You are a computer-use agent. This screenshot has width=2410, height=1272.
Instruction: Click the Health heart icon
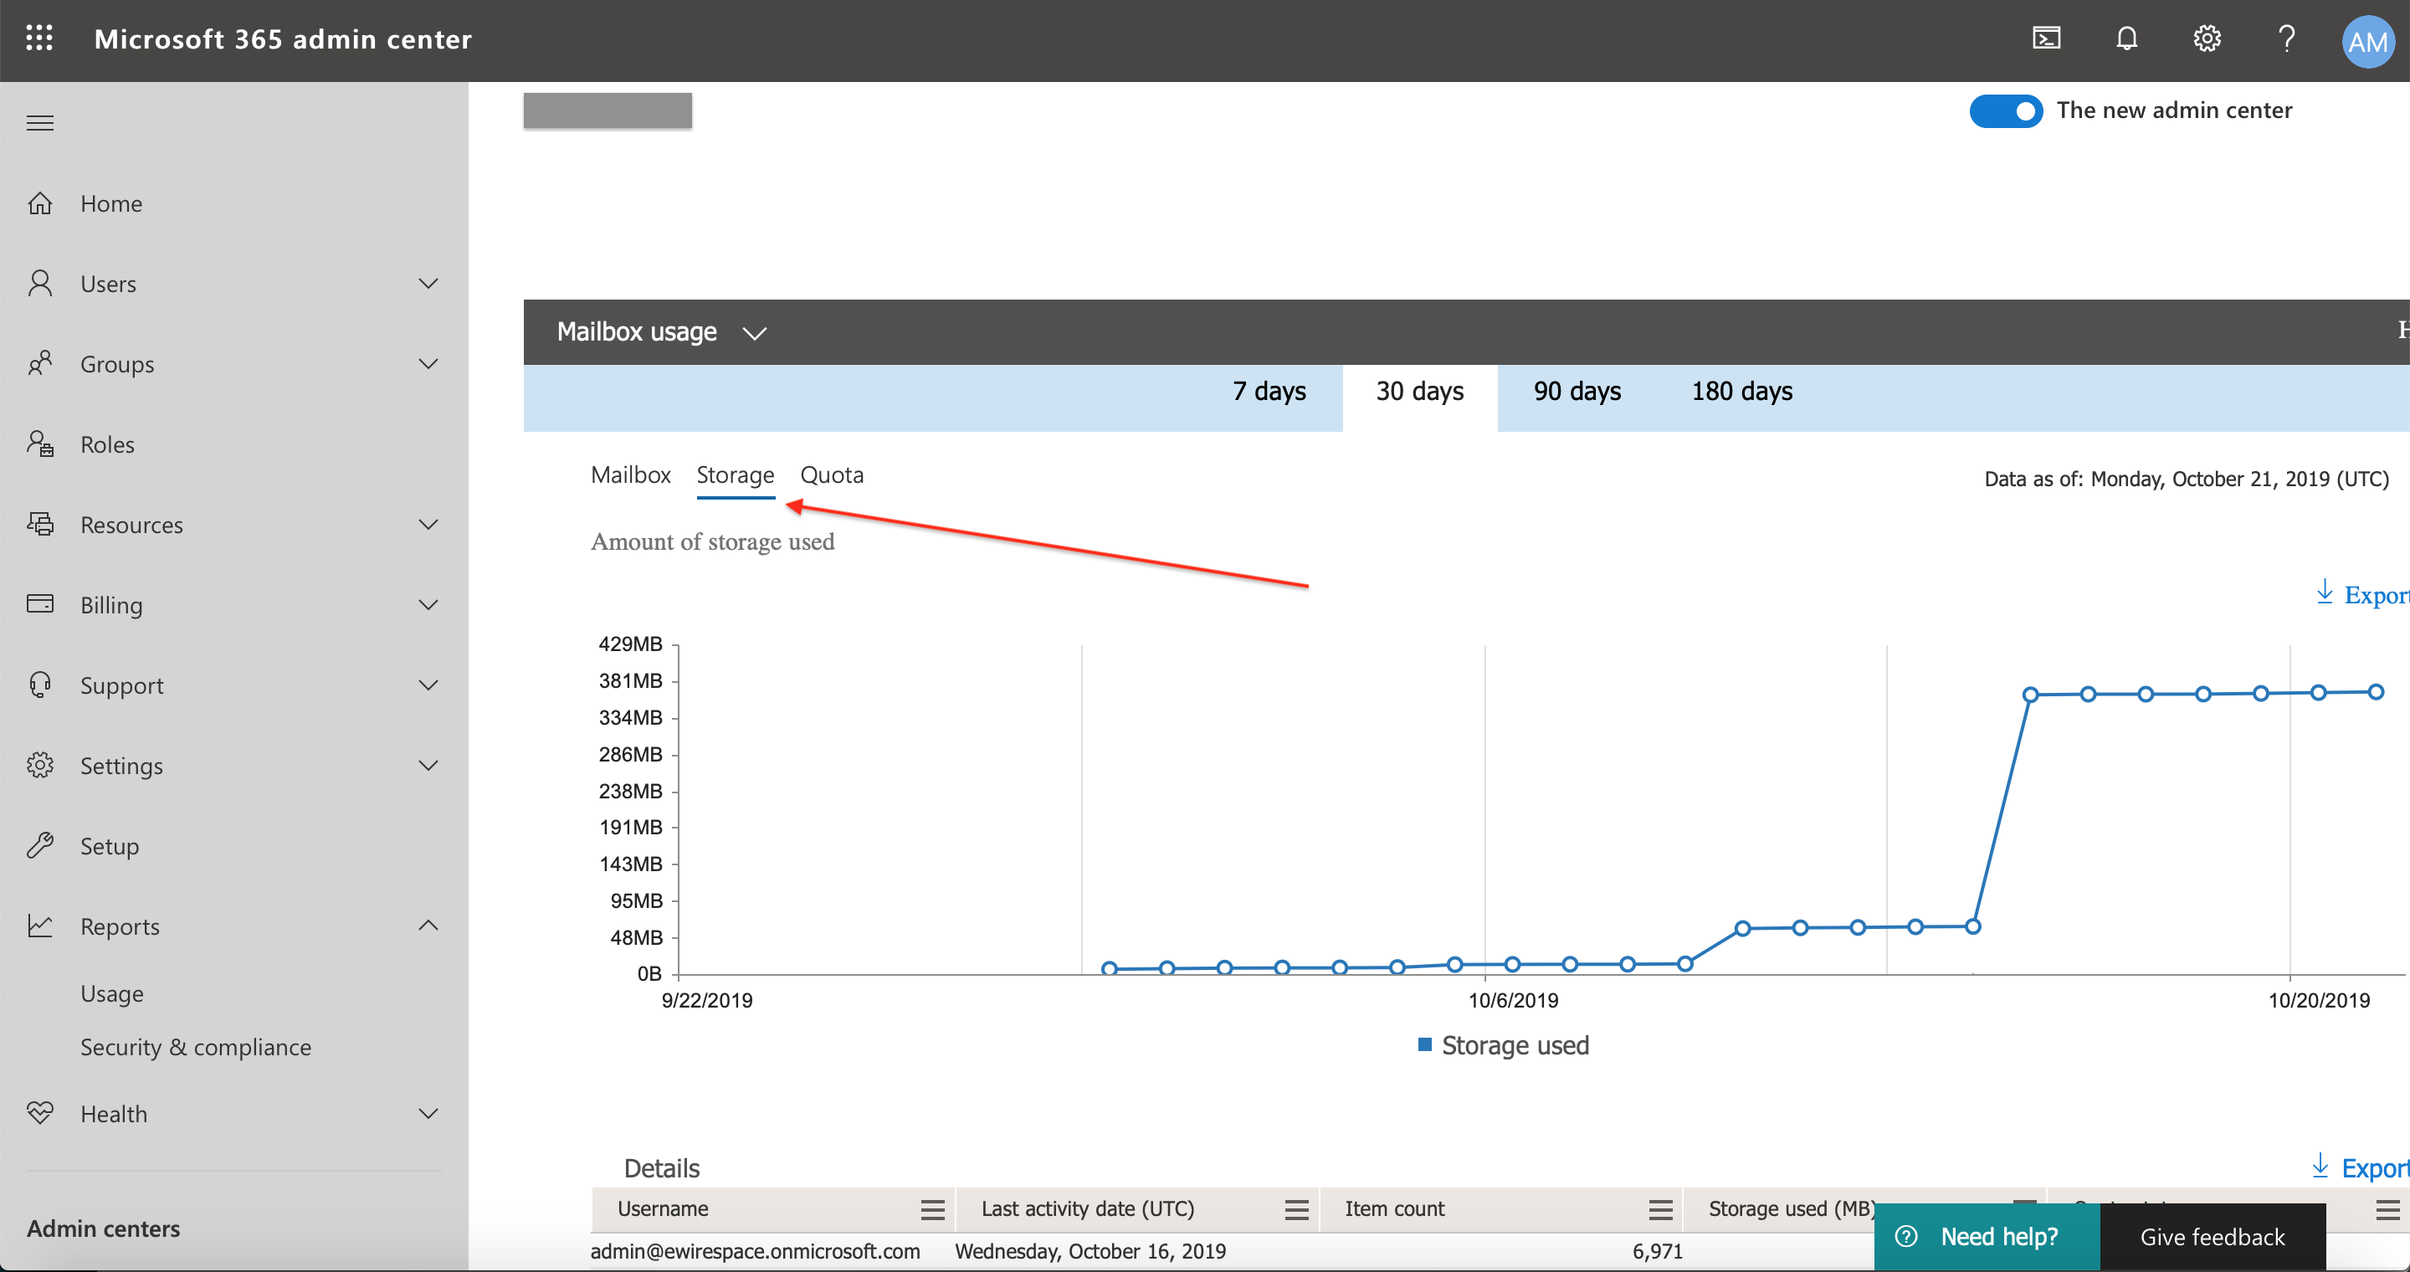(40, 1113)
